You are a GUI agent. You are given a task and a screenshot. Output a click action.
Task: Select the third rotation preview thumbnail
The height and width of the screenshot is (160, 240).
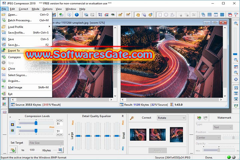[x=176, y=135]
